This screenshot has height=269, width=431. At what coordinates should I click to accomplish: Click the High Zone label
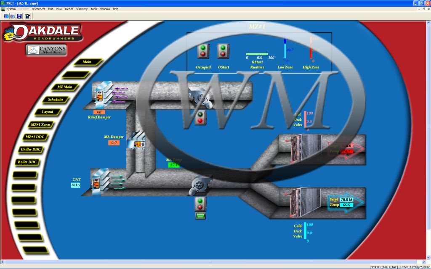[311, 67]
